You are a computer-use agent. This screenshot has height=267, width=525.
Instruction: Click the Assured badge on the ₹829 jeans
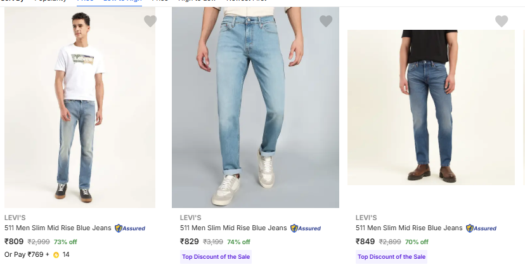(306, 228)
